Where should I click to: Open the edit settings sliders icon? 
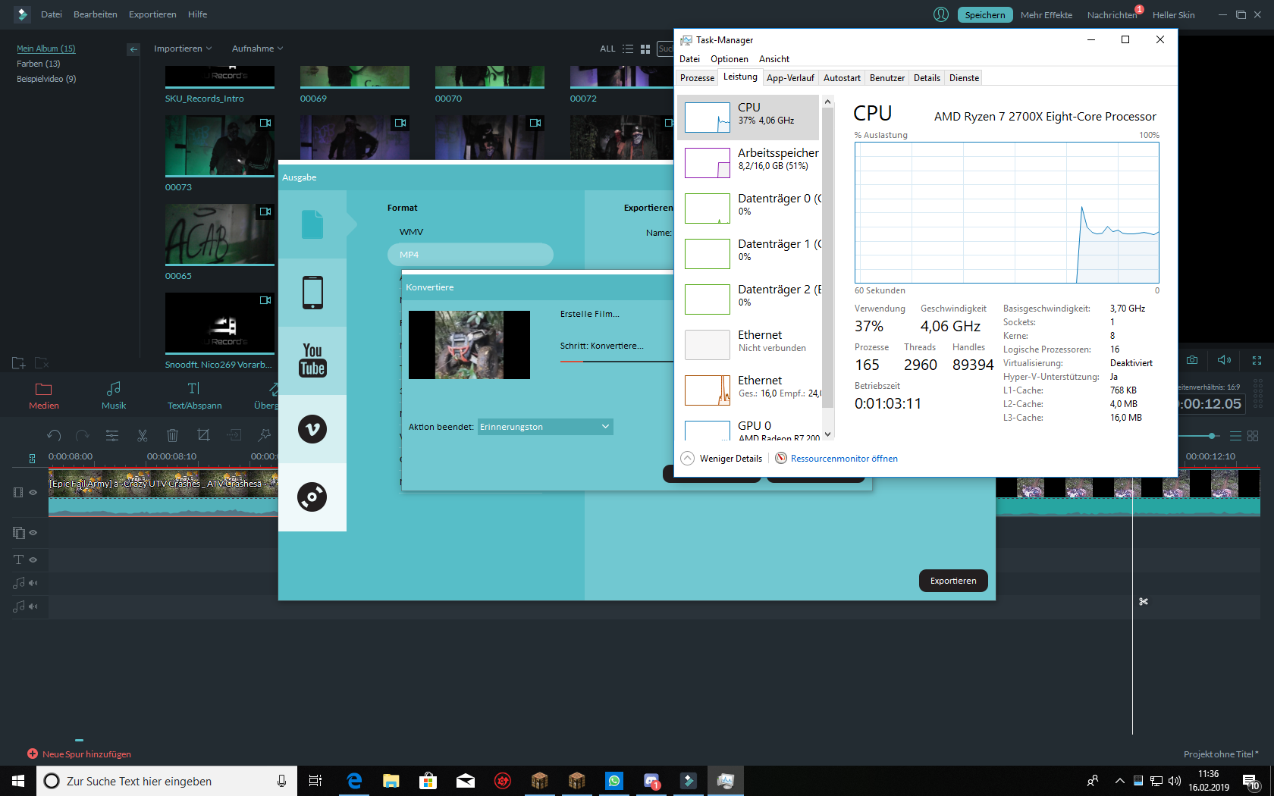[x=112, y=435]
